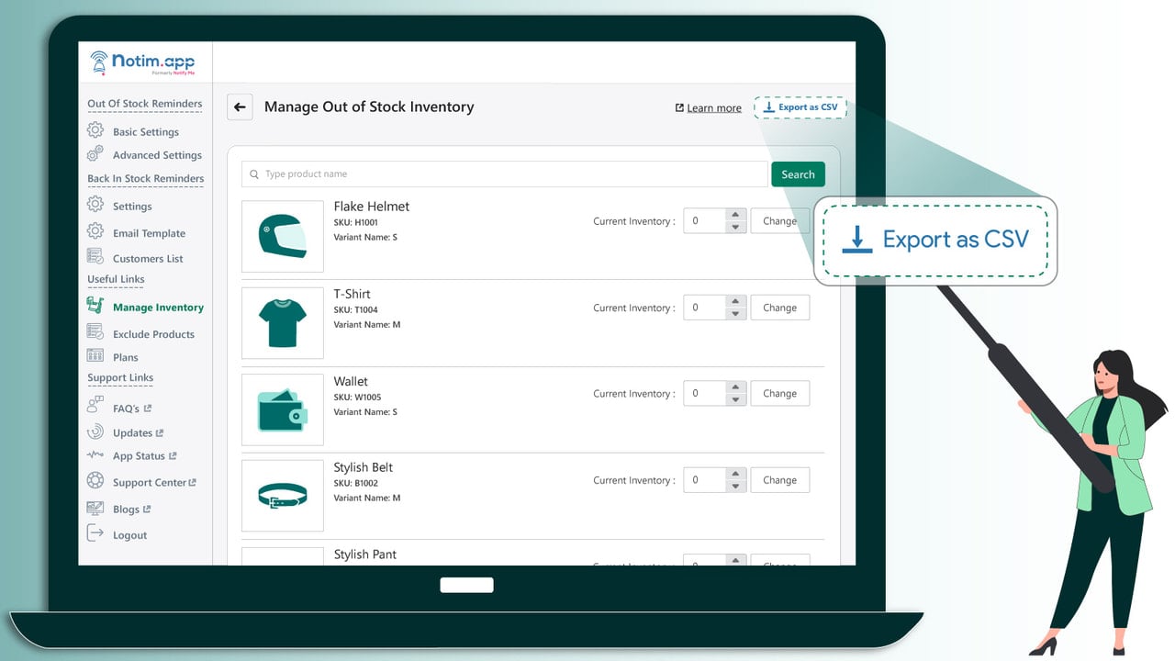Click the Advanced Settings gears icon

(x=95, y=154)
